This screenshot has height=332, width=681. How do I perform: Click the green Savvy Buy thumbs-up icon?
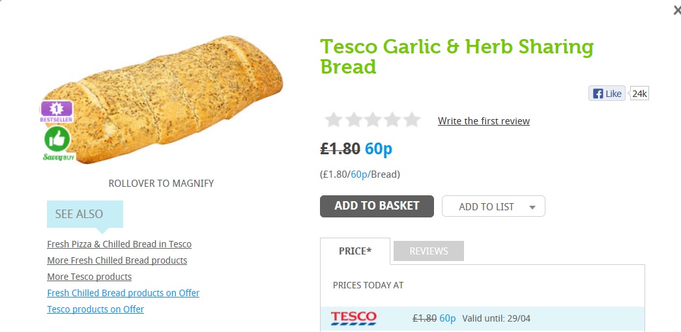click(57, 139)
